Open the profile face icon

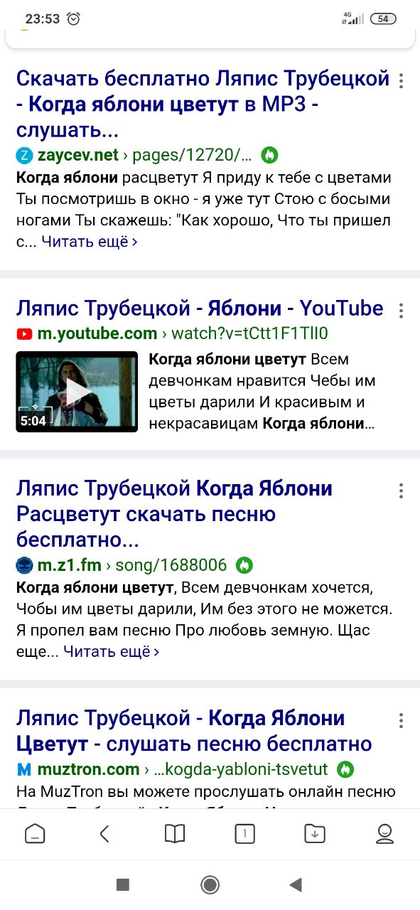tap(384, 833)
